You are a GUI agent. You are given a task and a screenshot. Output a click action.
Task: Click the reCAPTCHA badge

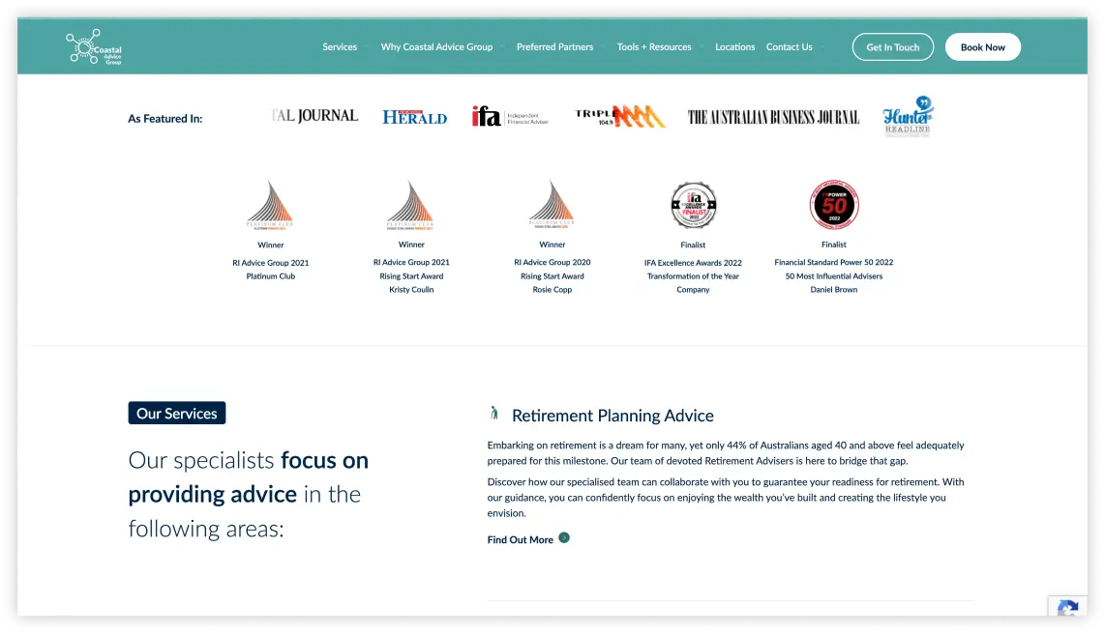coord(1067,611)
